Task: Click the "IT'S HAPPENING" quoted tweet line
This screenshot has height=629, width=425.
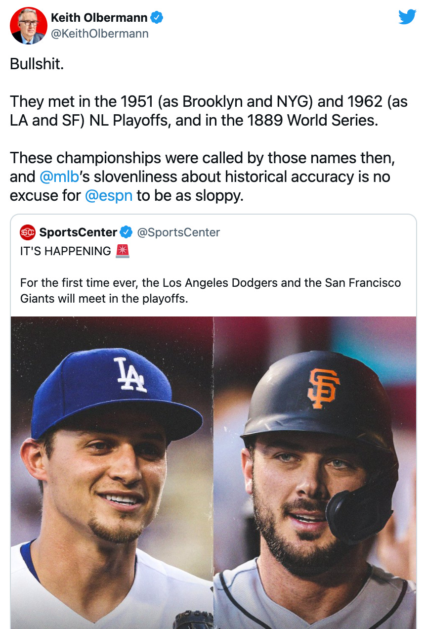Action: [66, 251]
